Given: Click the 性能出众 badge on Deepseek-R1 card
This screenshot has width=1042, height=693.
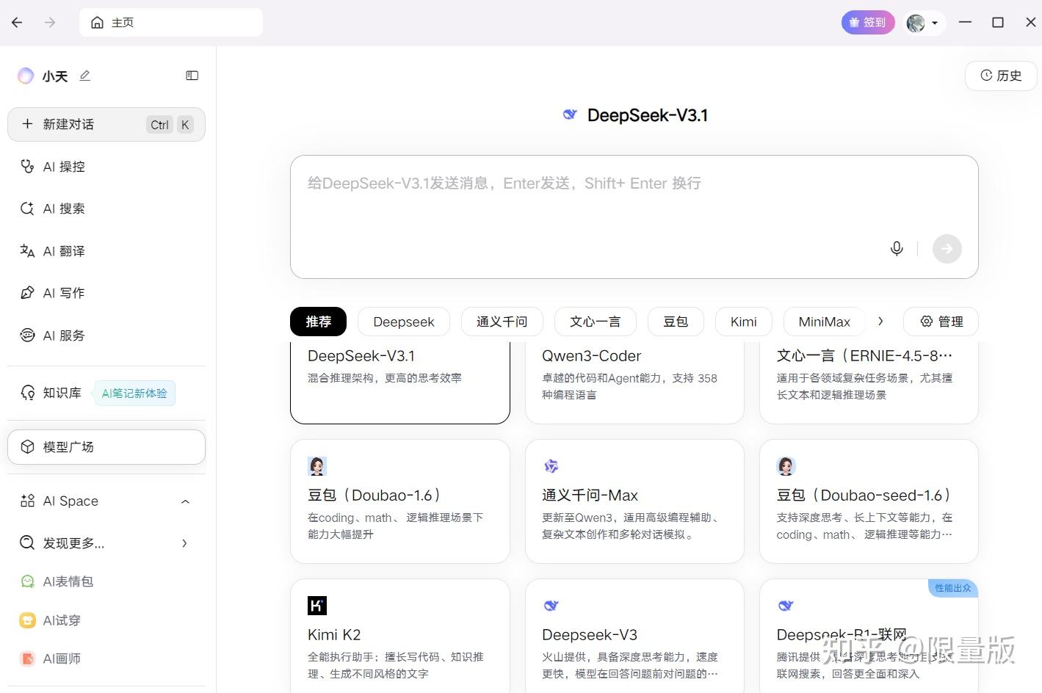Looking at the screenshot, I should [x=953, y=588].
